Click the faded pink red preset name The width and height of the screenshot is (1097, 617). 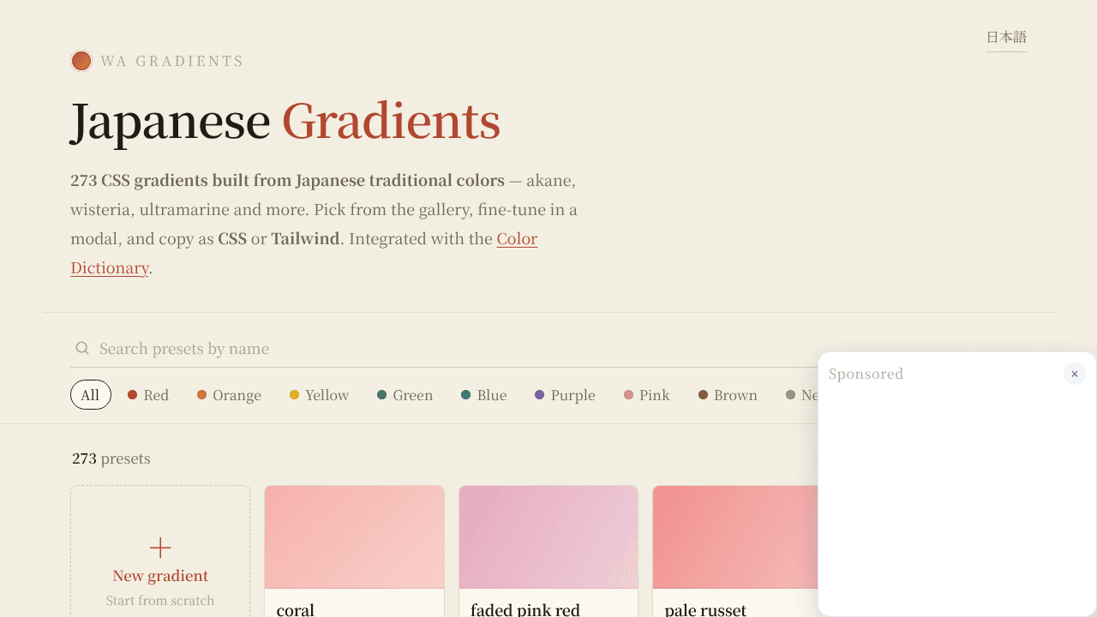tap(525, 609)
